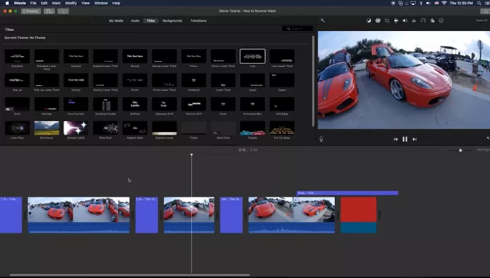Switch to the Audio tab
Viewport: 490px width, 278px height.
135,21
